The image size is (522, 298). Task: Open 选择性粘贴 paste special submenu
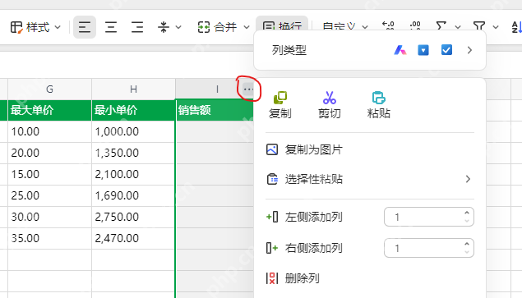(370, 179)
